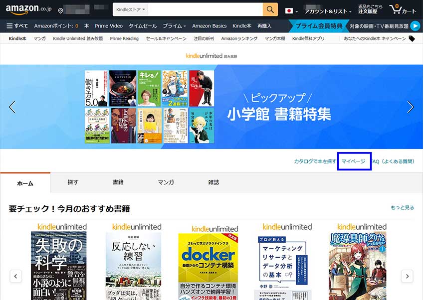Click キレる! cover in banner

(149, 88)
